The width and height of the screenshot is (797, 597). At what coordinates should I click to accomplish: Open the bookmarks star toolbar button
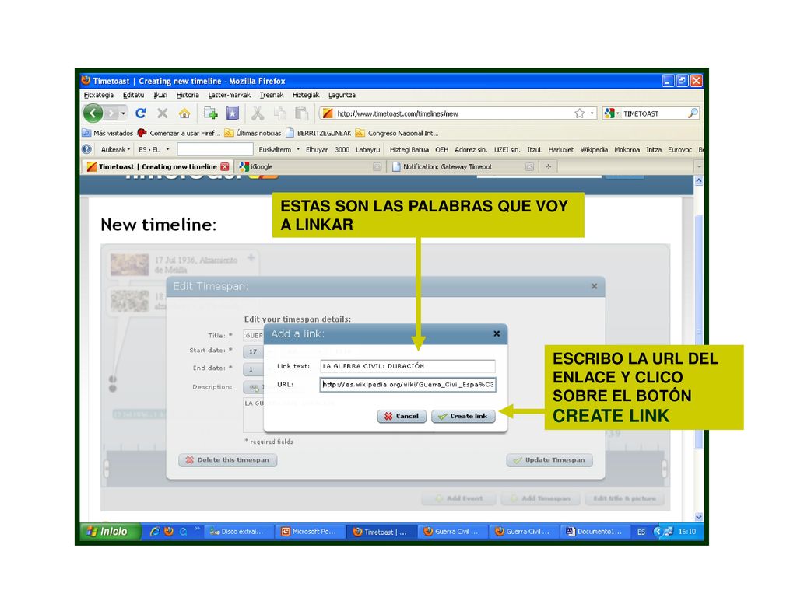[x=232, y=113]
